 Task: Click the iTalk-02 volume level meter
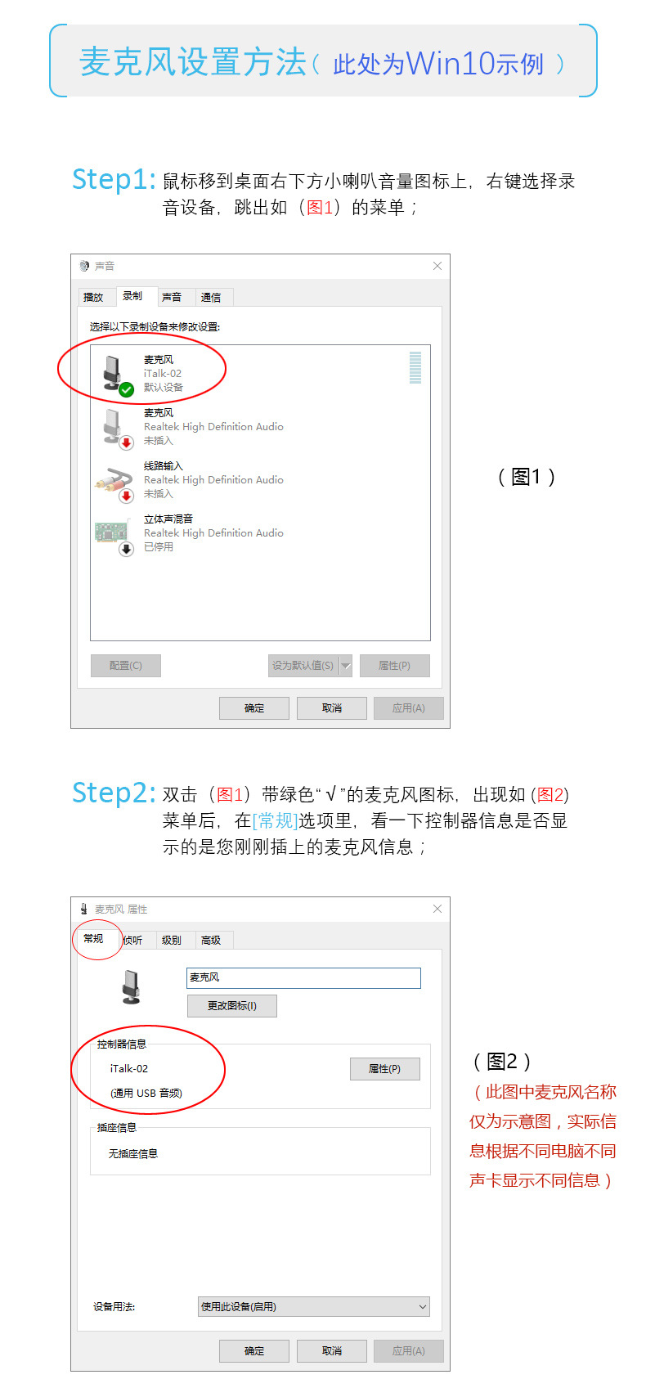coord(415,367)
